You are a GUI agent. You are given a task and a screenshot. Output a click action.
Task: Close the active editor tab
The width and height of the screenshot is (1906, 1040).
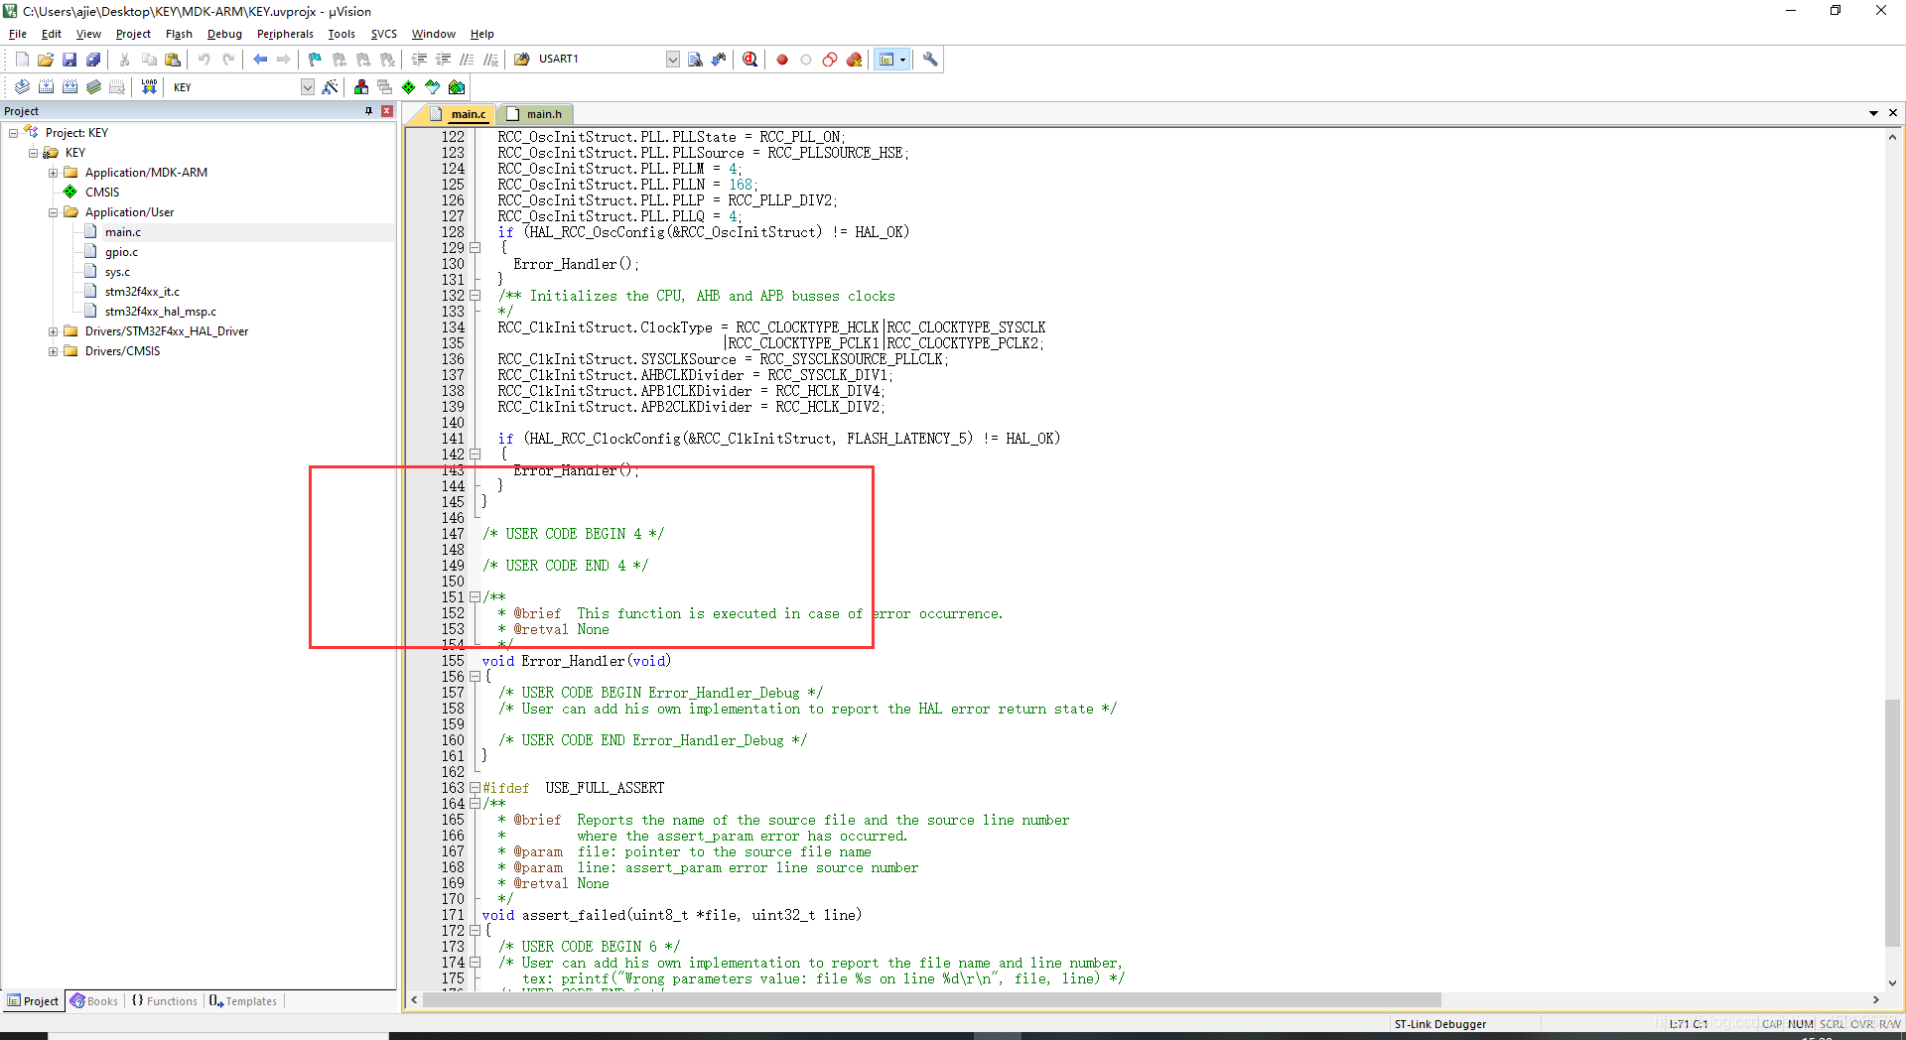(x=1893, y=113)
